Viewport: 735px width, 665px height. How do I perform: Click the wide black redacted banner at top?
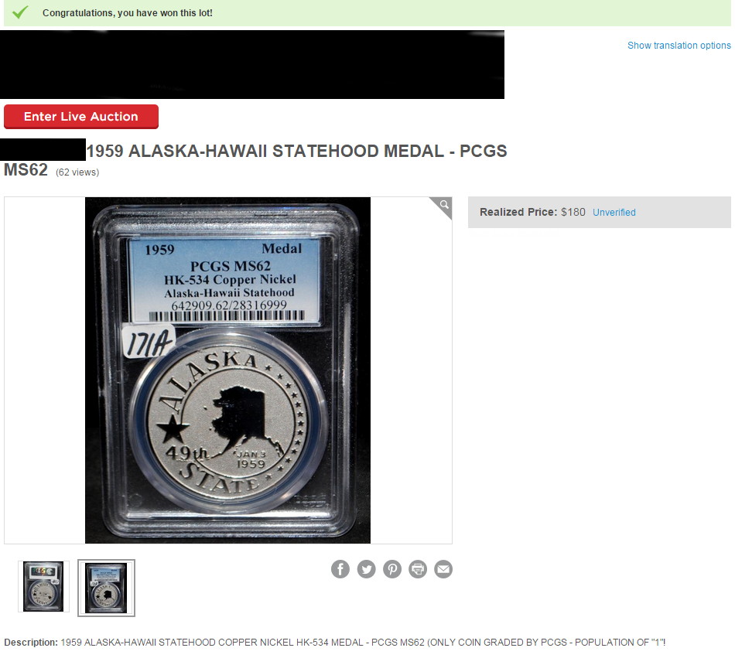252,65
